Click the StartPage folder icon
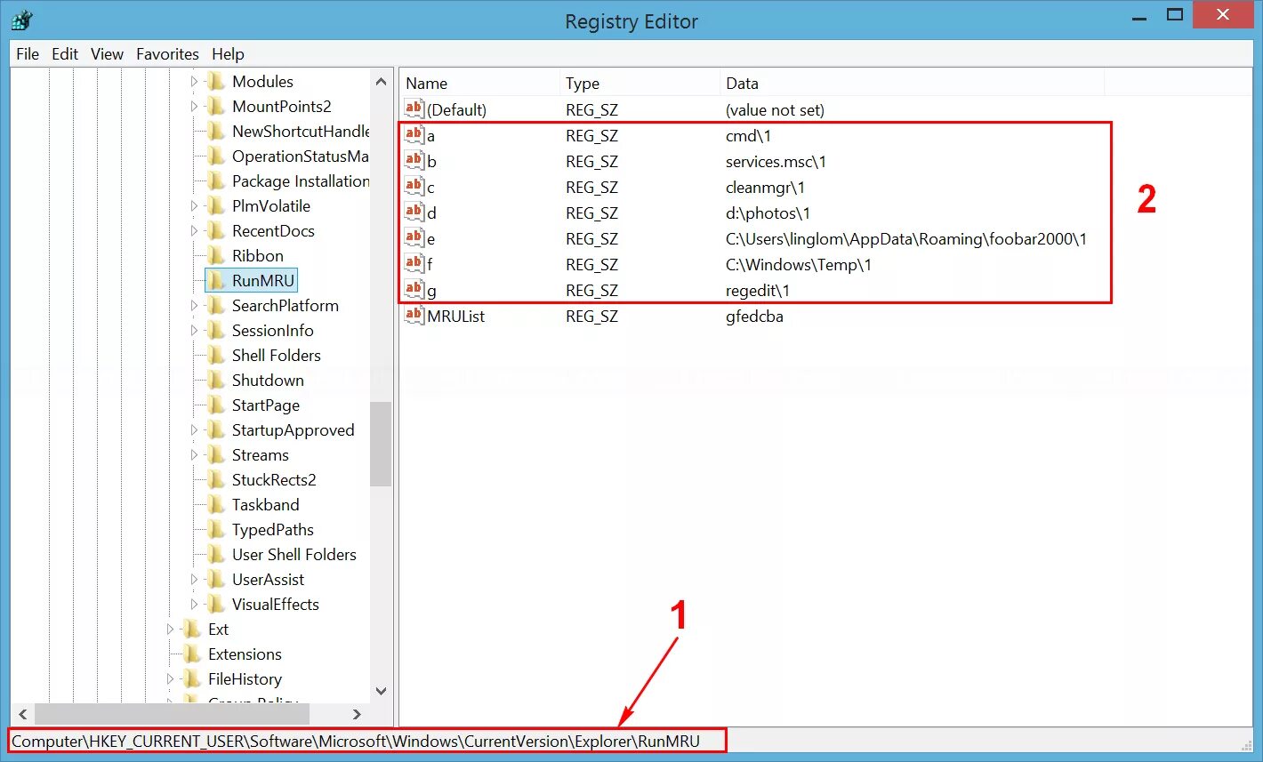 pyautogui.click(x=216, y=405)
